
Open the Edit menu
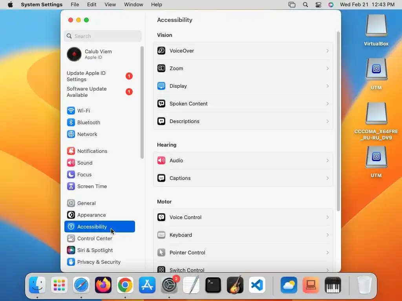point(91,5)
